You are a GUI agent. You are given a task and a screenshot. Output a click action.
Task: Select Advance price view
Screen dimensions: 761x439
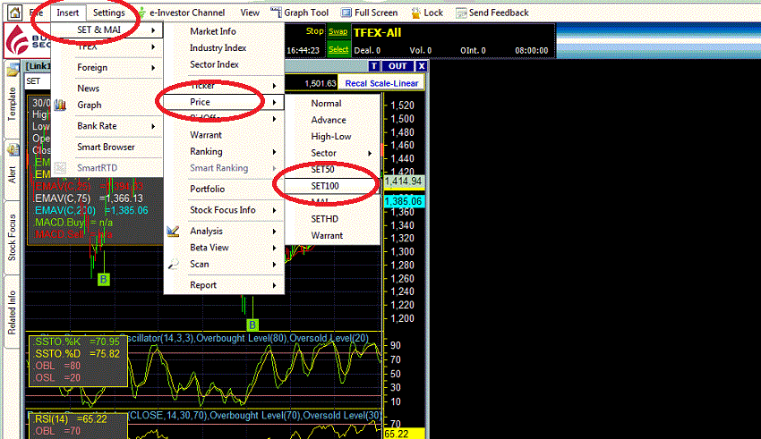332,120
